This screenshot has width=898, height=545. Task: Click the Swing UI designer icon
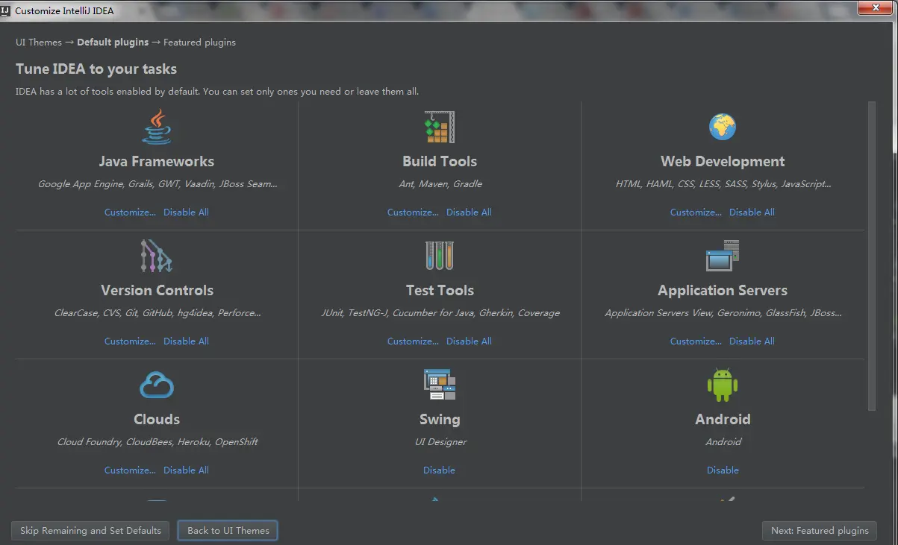(439, 385)
